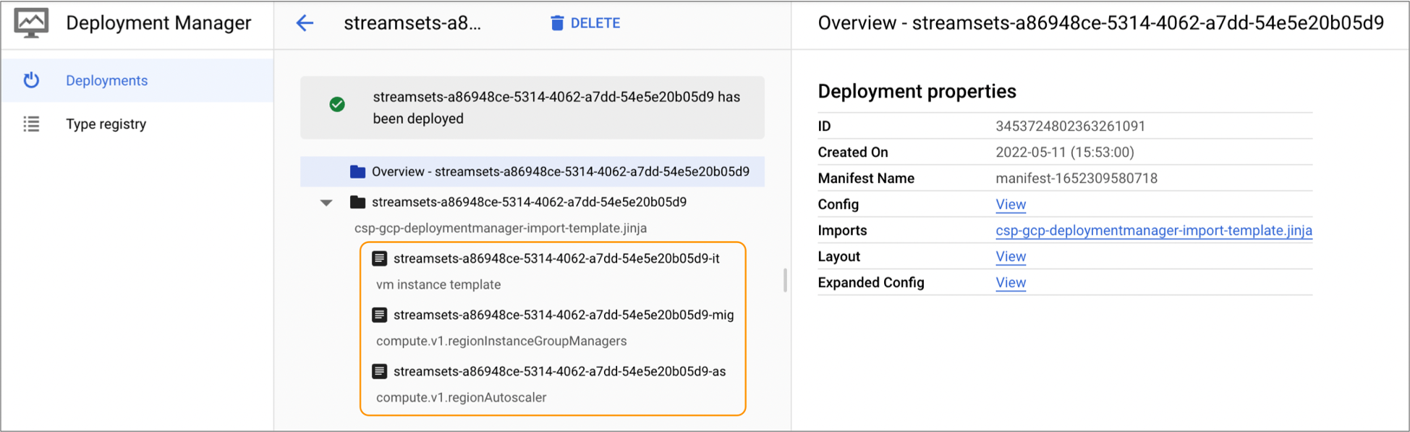Collapse the streamsets deployment tree node
Viewport: 1410px width, 432px height.
coord(326,203)
